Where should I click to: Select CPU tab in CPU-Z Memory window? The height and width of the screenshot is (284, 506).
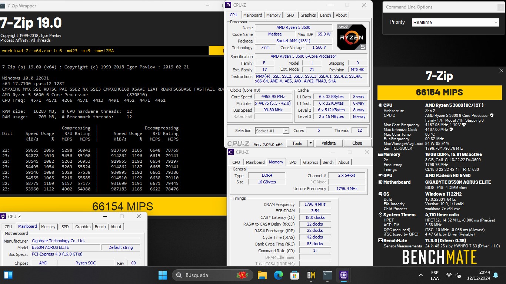pos(236,162)
